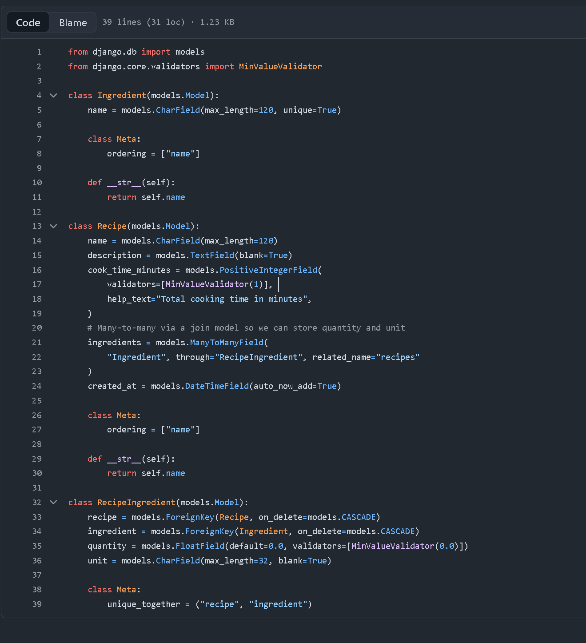Image resolution: width=586 pixels, height=643 pixels.
Task: Collapse the Ingredient class body
Action: [x=53, y=95]
